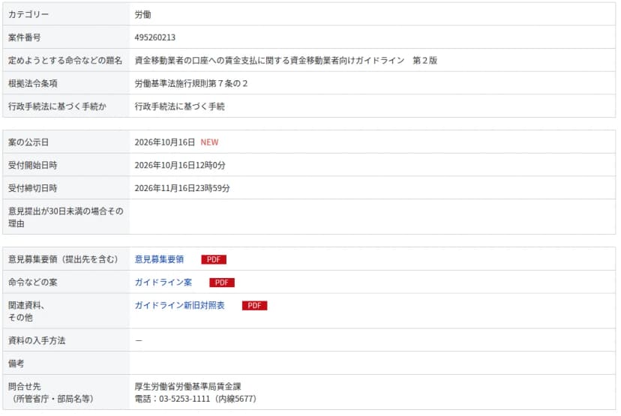
Task: Click the legal basis 労働基準法施行規則第7条の2
Action: coord(191,83)
